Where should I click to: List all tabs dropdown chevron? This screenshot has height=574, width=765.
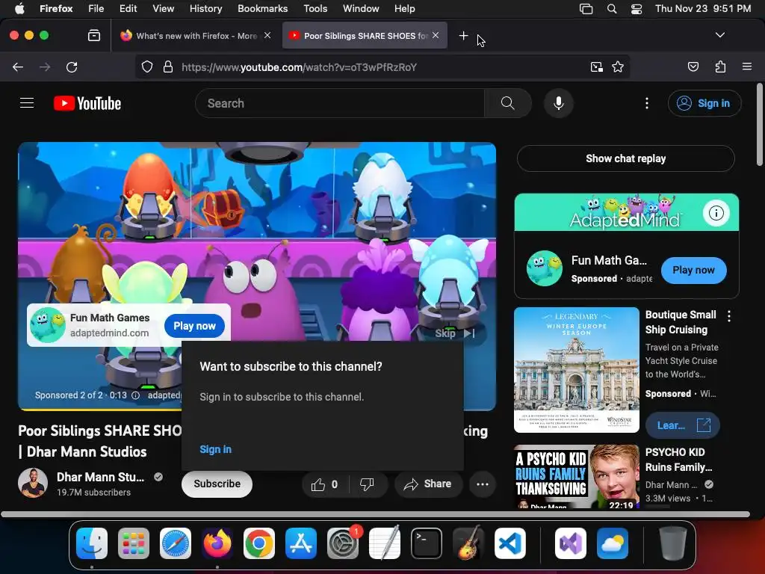pos(719,35)
